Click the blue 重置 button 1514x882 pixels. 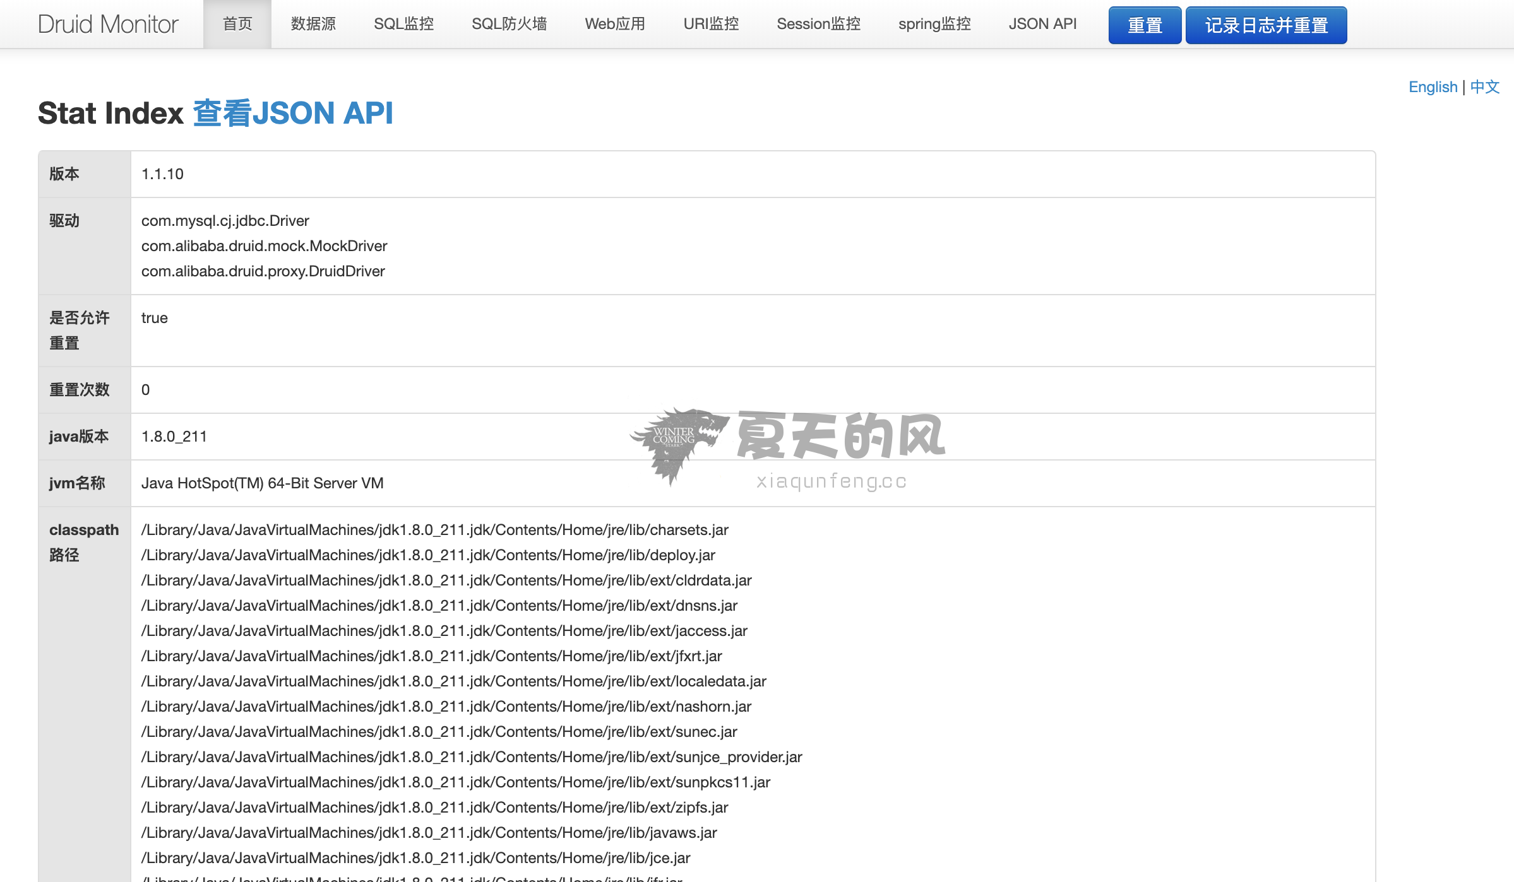(1145, 25)
